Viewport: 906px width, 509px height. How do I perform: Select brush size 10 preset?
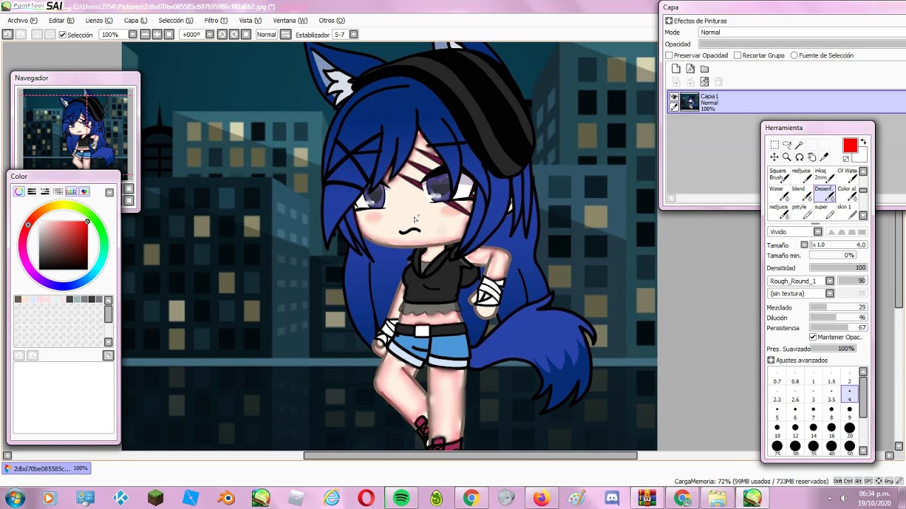pyautogui.click(x=777, y=428)
